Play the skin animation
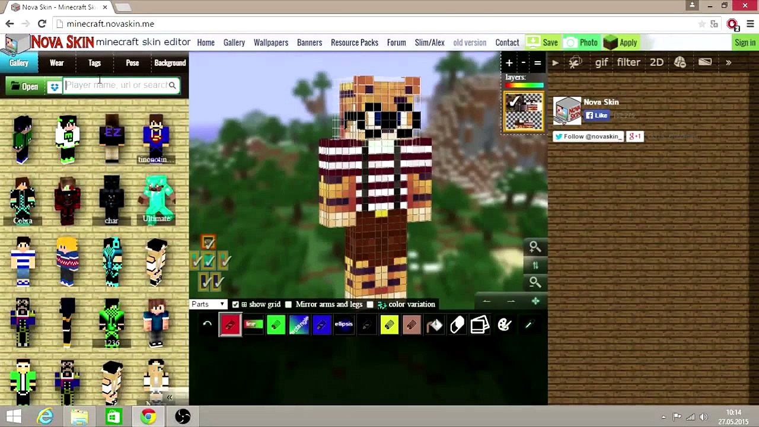Viewport: 759px width, 427px height. point(555,62)
